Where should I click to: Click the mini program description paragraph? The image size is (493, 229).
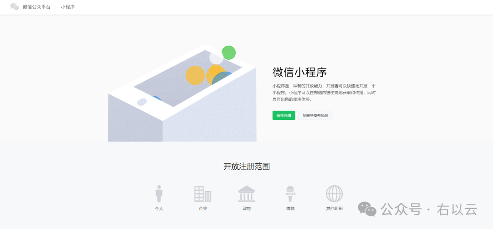click(324, 93)
